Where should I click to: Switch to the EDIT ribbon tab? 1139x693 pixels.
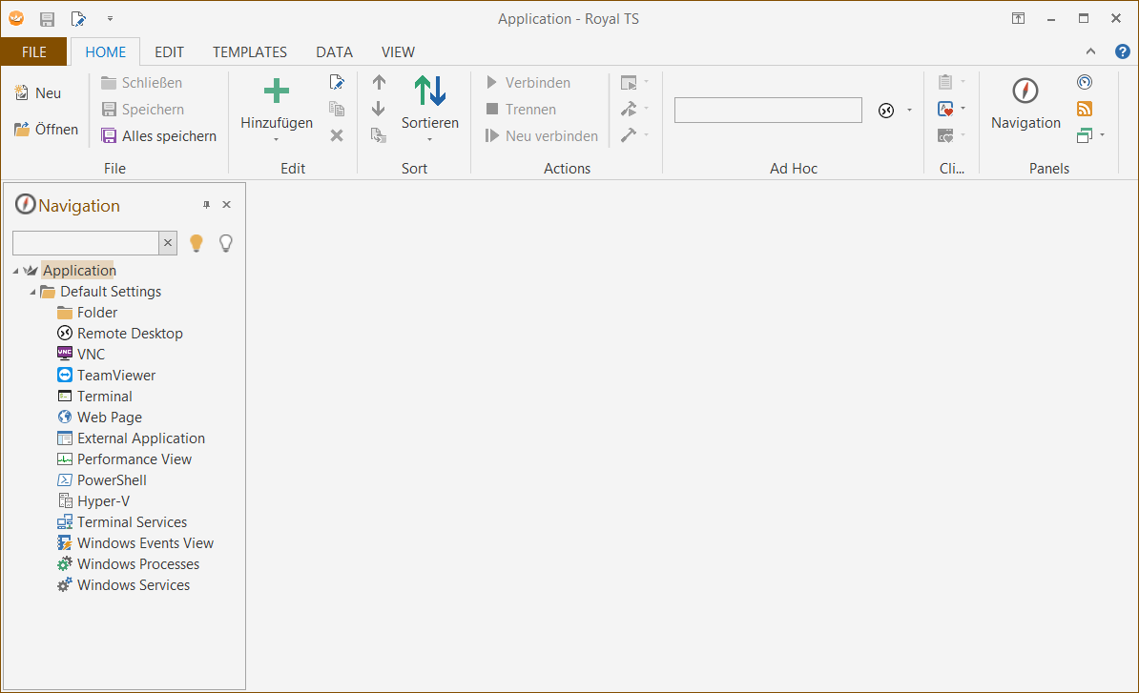(169, 52)
